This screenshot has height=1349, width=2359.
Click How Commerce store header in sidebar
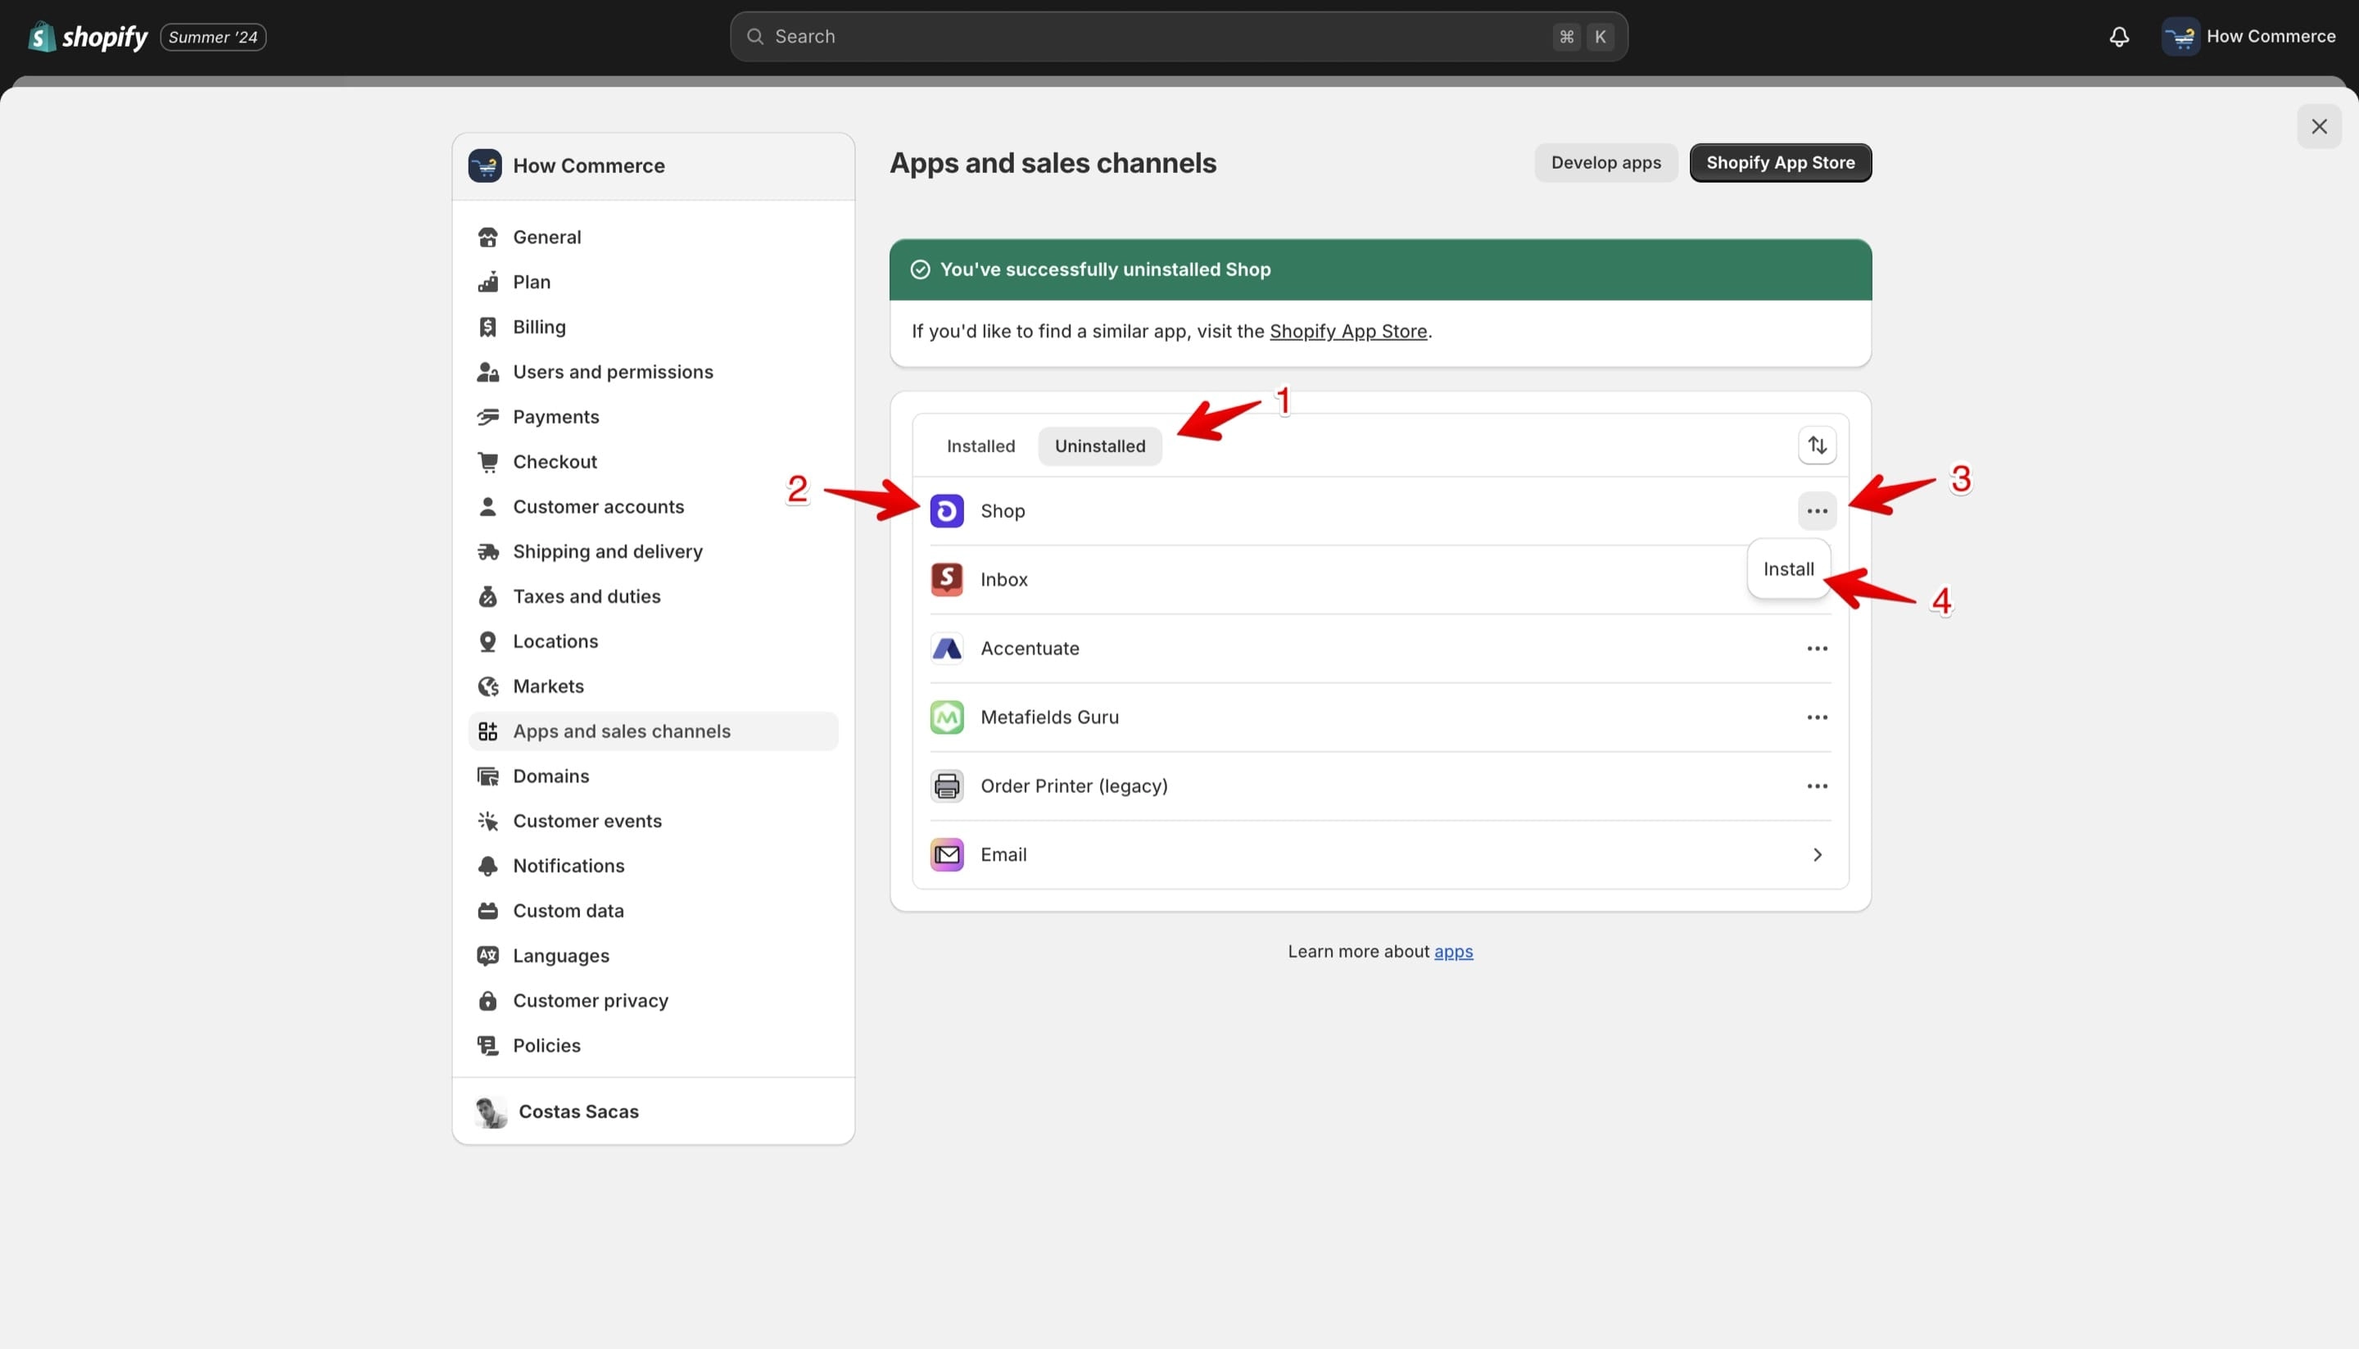[653, 165]
